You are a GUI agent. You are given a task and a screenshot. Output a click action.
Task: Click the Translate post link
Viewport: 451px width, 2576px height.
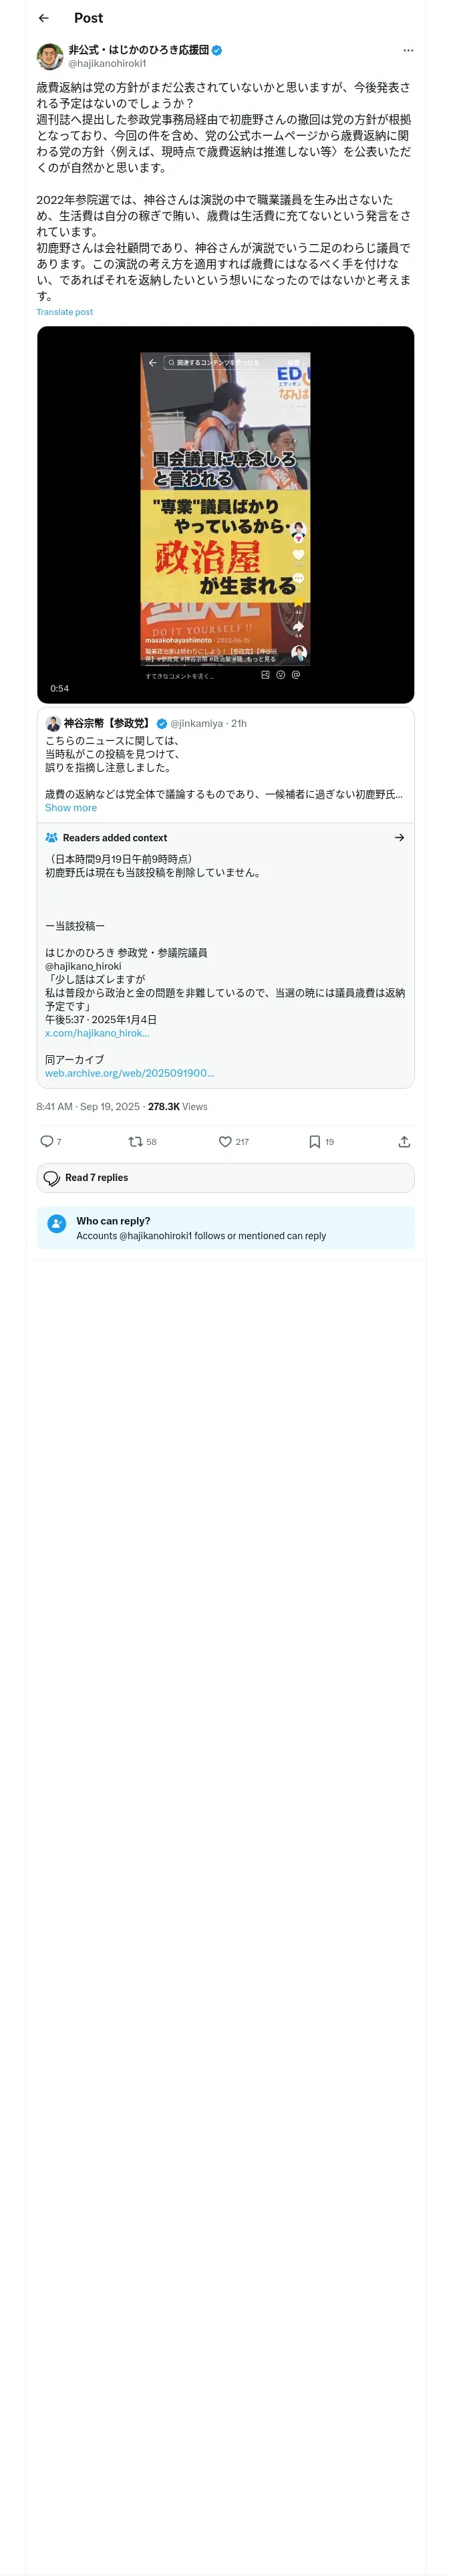64,312
